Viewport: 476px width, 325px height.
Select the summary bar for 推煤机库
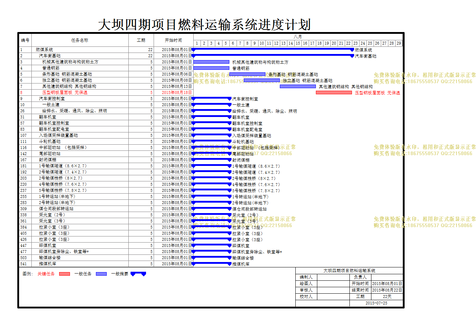coord(212,264)
